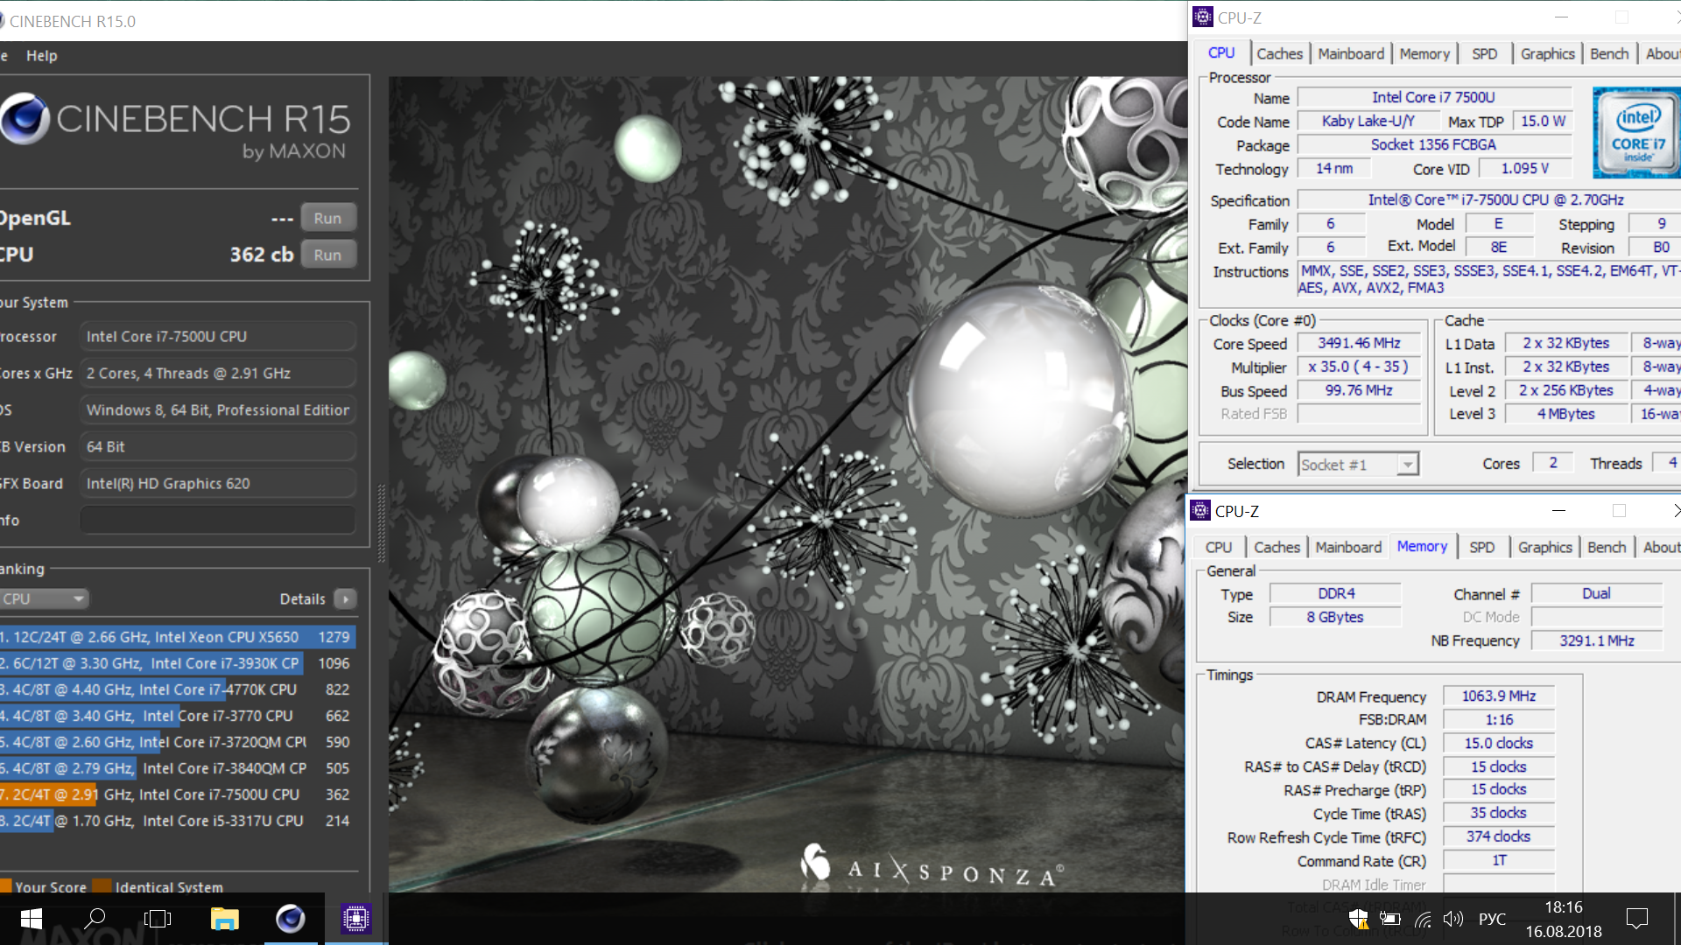Click Intel Core i7 logo in CPU-Z
Image resolution: width=1681 pixels, height=945 pixels.
click(1637, 131)
